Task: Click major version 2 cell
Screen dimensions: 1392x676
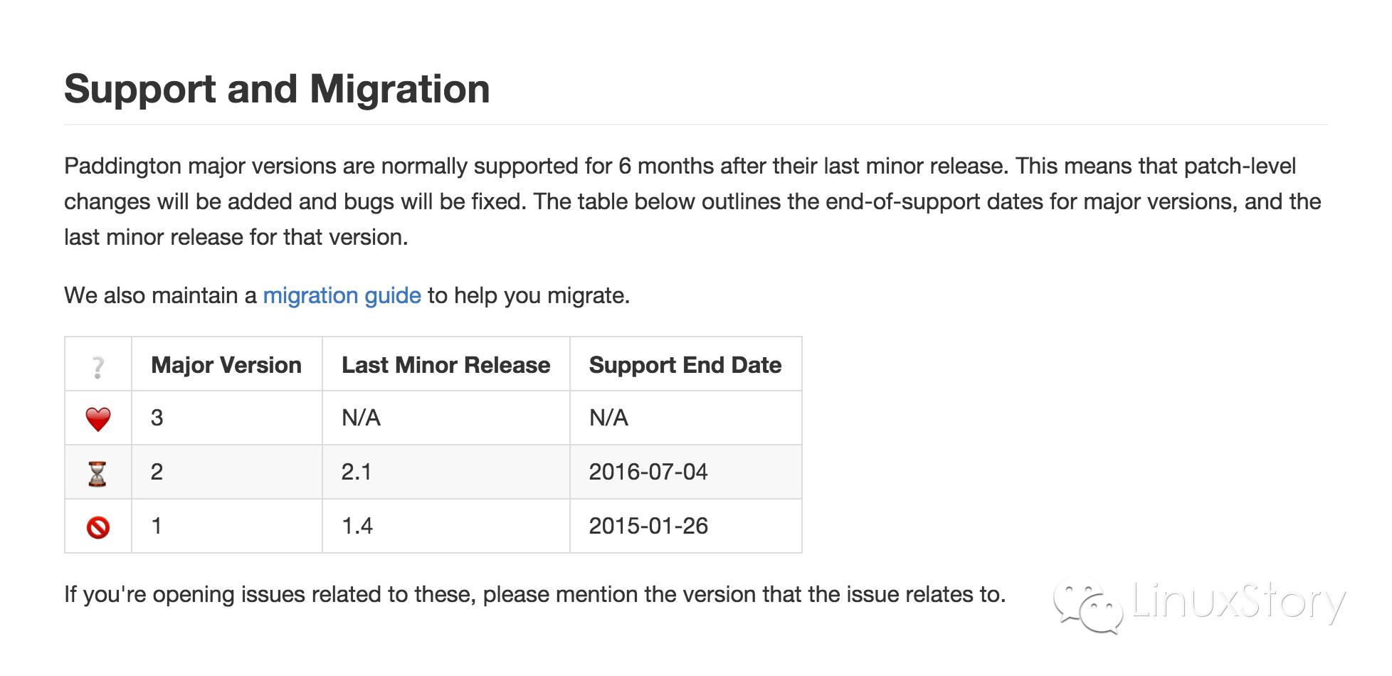Action: pos(157,472)
